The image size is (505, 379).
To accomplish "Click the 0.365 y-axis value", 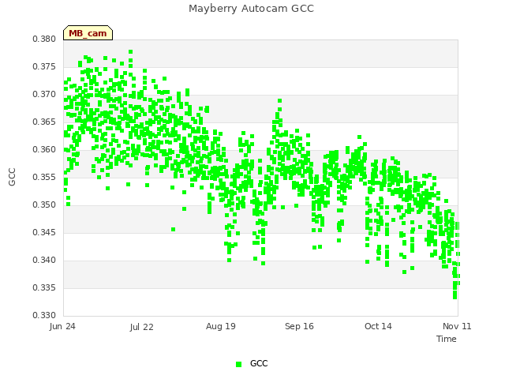I will point(44,122).
